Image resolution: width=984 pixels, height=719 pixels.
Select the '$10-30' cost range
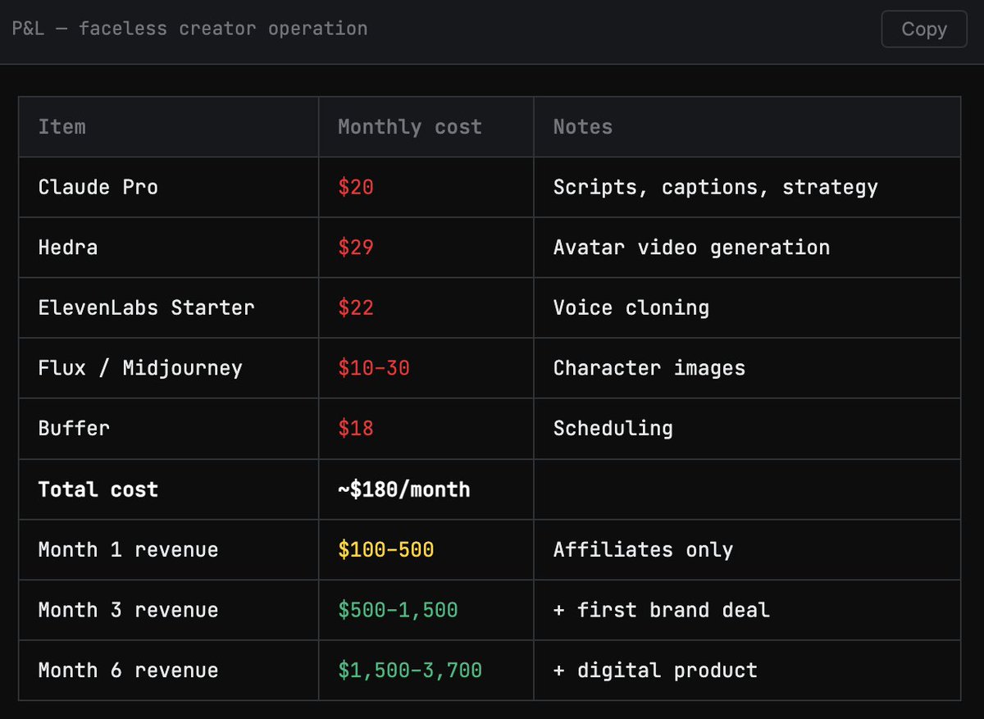pyautogui.click(x=374, y=368)
